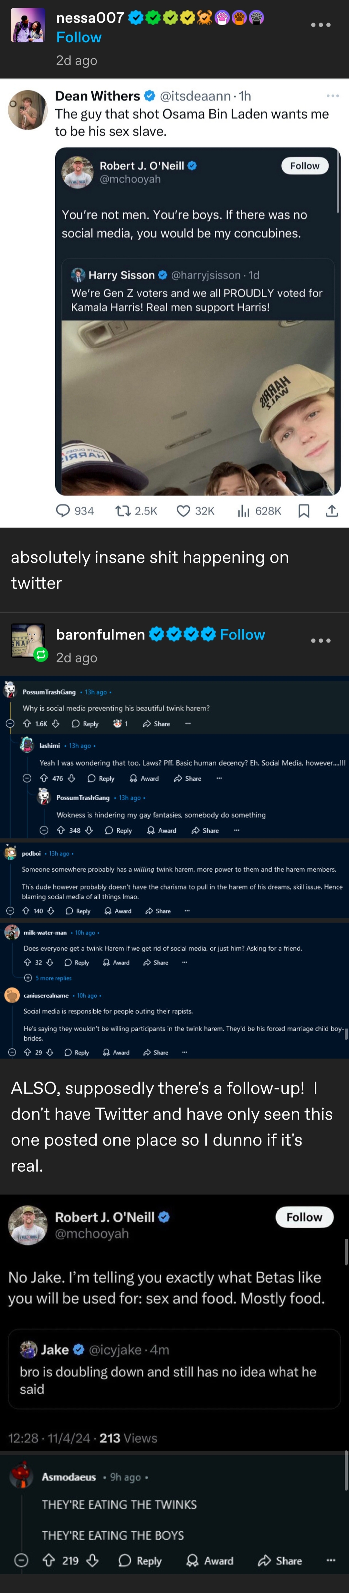Screen dimensions: 349x1593
Task: Open more options menu on baronfulmen's reblog
Action: 321,641
